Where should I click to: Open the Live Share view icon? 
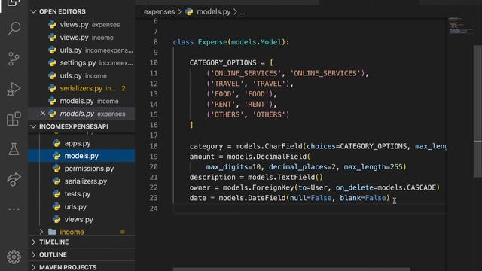click(x=14, y=179)
